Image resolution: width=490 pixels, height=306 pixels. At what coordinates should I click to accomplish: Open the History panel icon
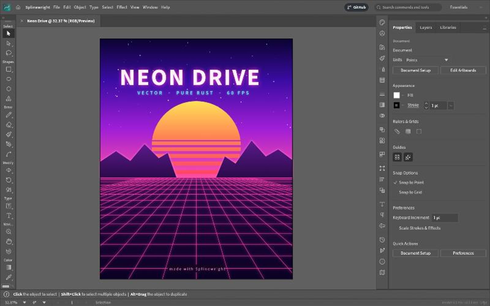[382, 240]
